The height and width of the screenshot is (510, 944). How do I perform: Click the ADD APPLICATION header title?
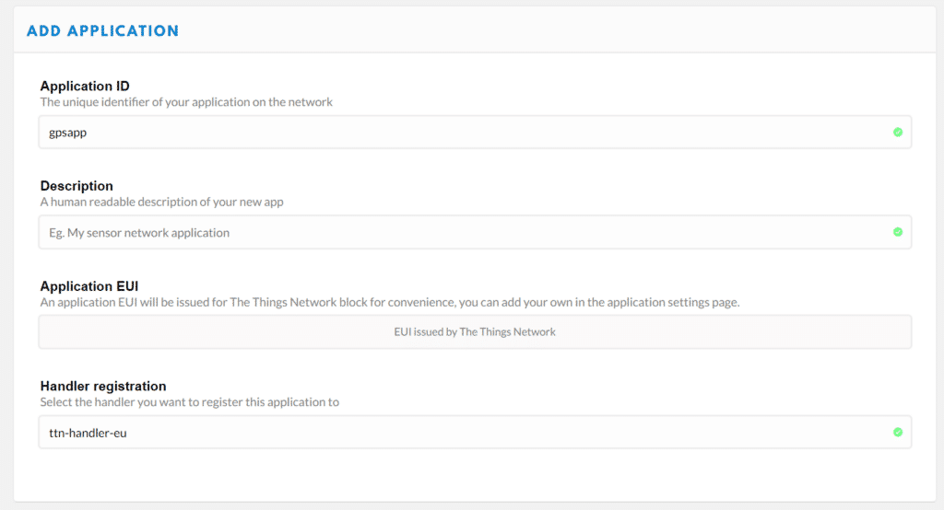tap(103, 30)
